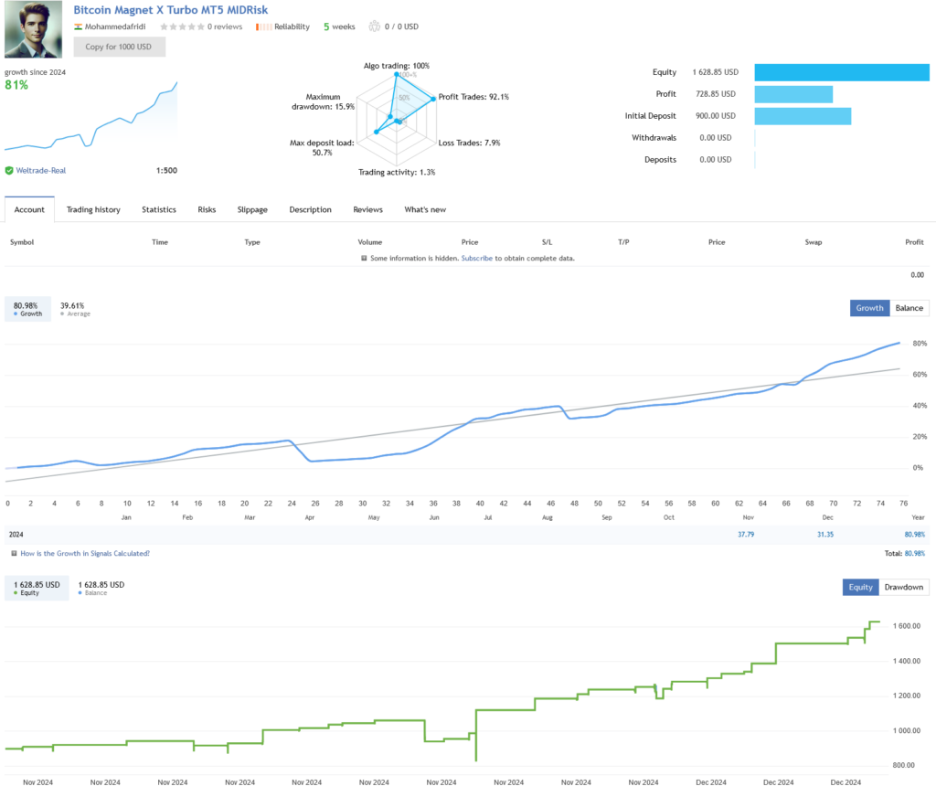Switch lower chart to Drawdown
Viewport: 936px width, 797px height.
(x=903, y=587)
